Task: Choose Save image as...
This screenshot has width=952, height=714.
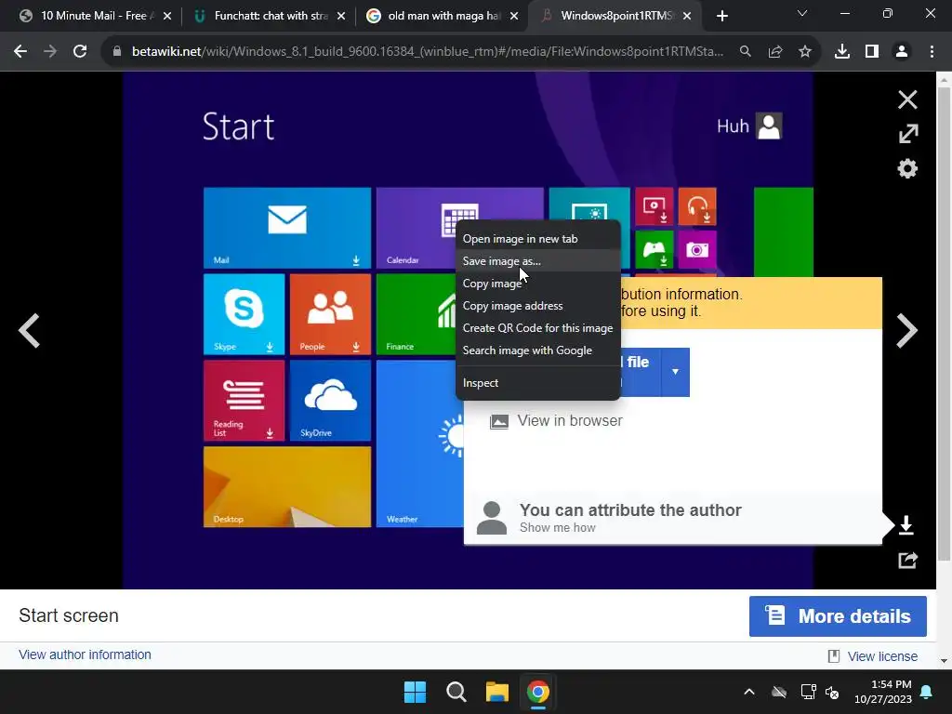Action: (x=538, y=261)
